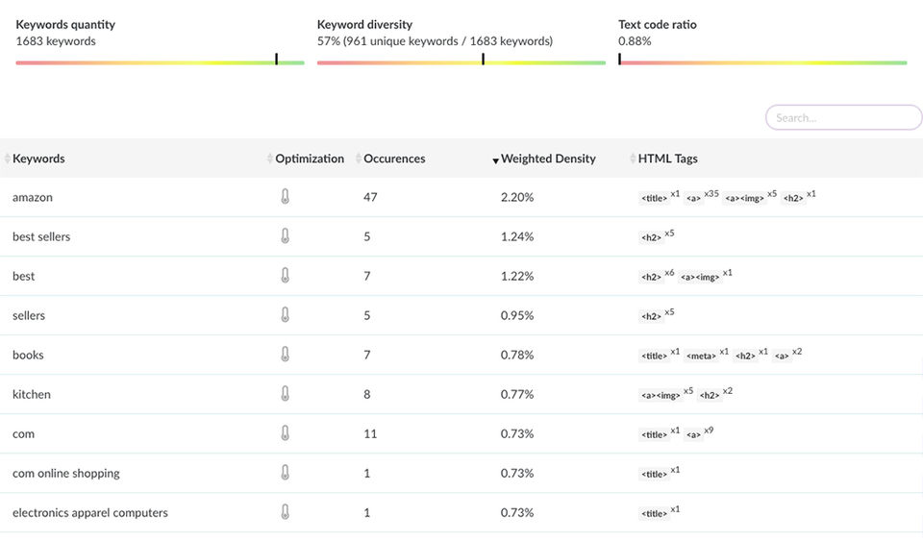Sort table by Optimization column

coord(309,159)
